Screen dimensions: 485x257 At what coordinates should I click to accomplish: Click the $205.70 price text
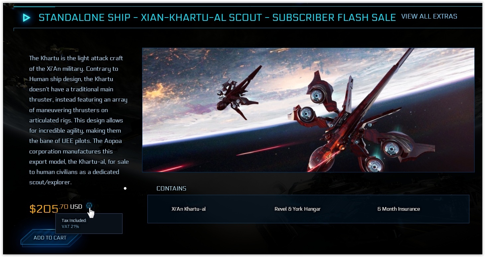pyautogui.click(x=49, y=208)
